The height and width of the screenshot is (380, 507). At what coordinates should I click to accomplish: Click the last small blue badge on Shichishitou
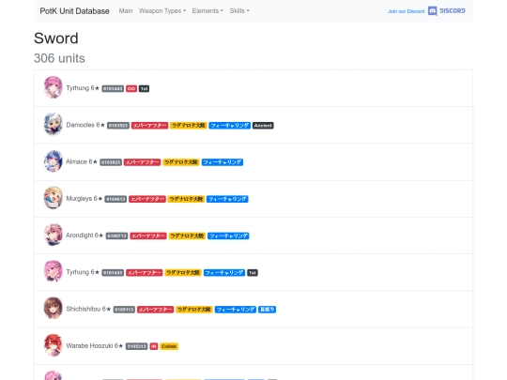pyautogui.click(x=267, y=310)
